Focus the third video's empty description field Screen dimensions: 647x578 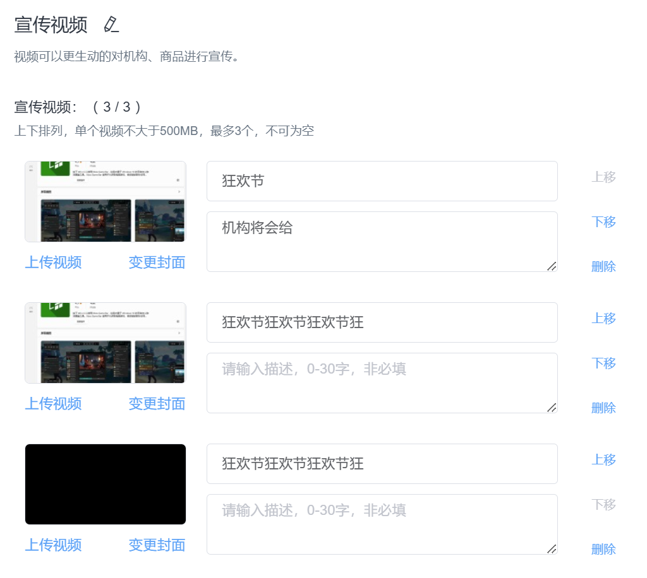click(382, 524)
